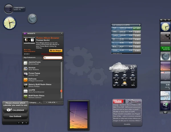171x132 pixels.
Task: Go to previous page of 94 widgets
Action: coord(46,102)
